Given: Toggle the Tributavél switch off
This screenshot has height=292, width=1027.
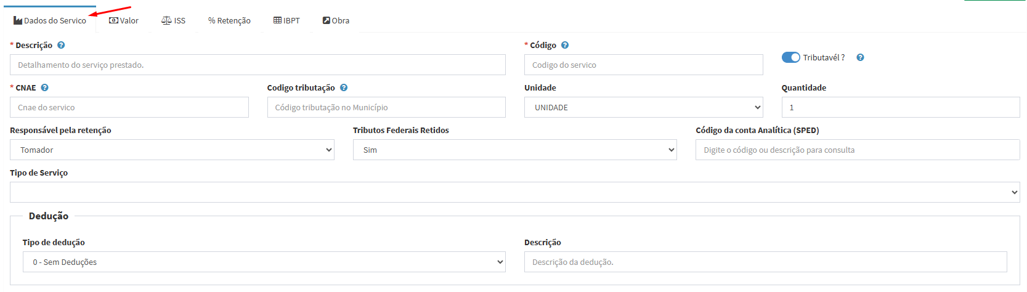Looking at the screenshot, I should coord(790,57).
